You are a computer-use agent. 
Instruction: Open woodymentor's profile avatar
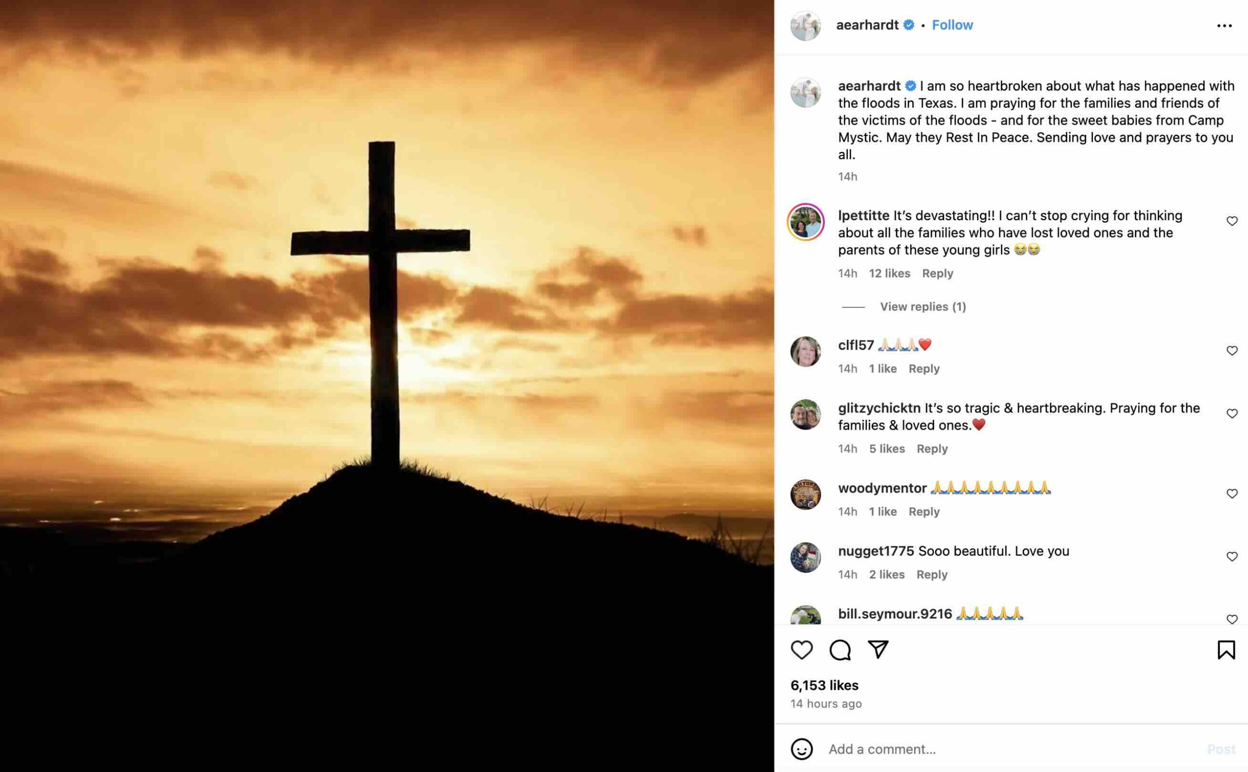[x=805, y=494]
